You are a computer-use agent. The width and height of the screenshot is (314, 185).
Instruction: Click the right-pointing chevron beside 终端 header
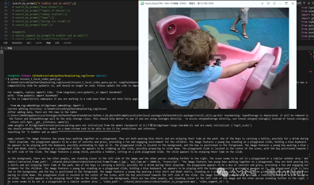click(x=2, y=48)
